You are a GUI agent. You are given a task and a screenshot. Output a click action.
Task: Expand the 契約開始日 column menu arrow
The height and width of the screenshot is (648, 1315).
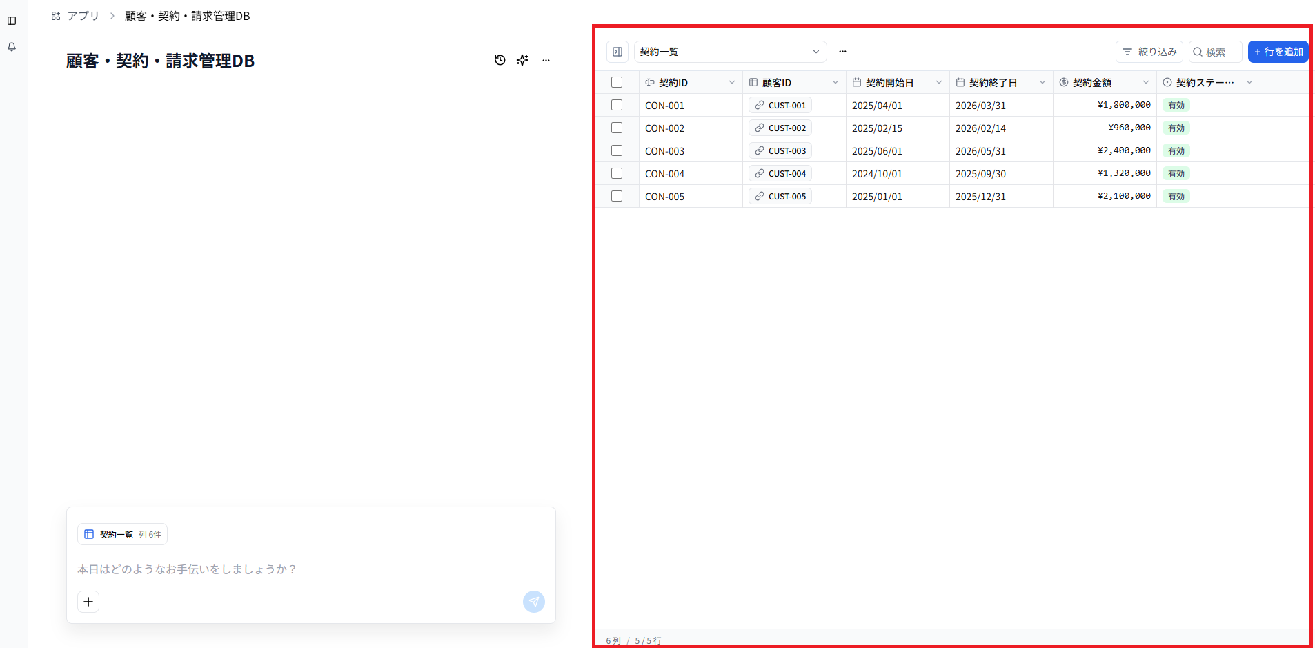tap(939, 82)
